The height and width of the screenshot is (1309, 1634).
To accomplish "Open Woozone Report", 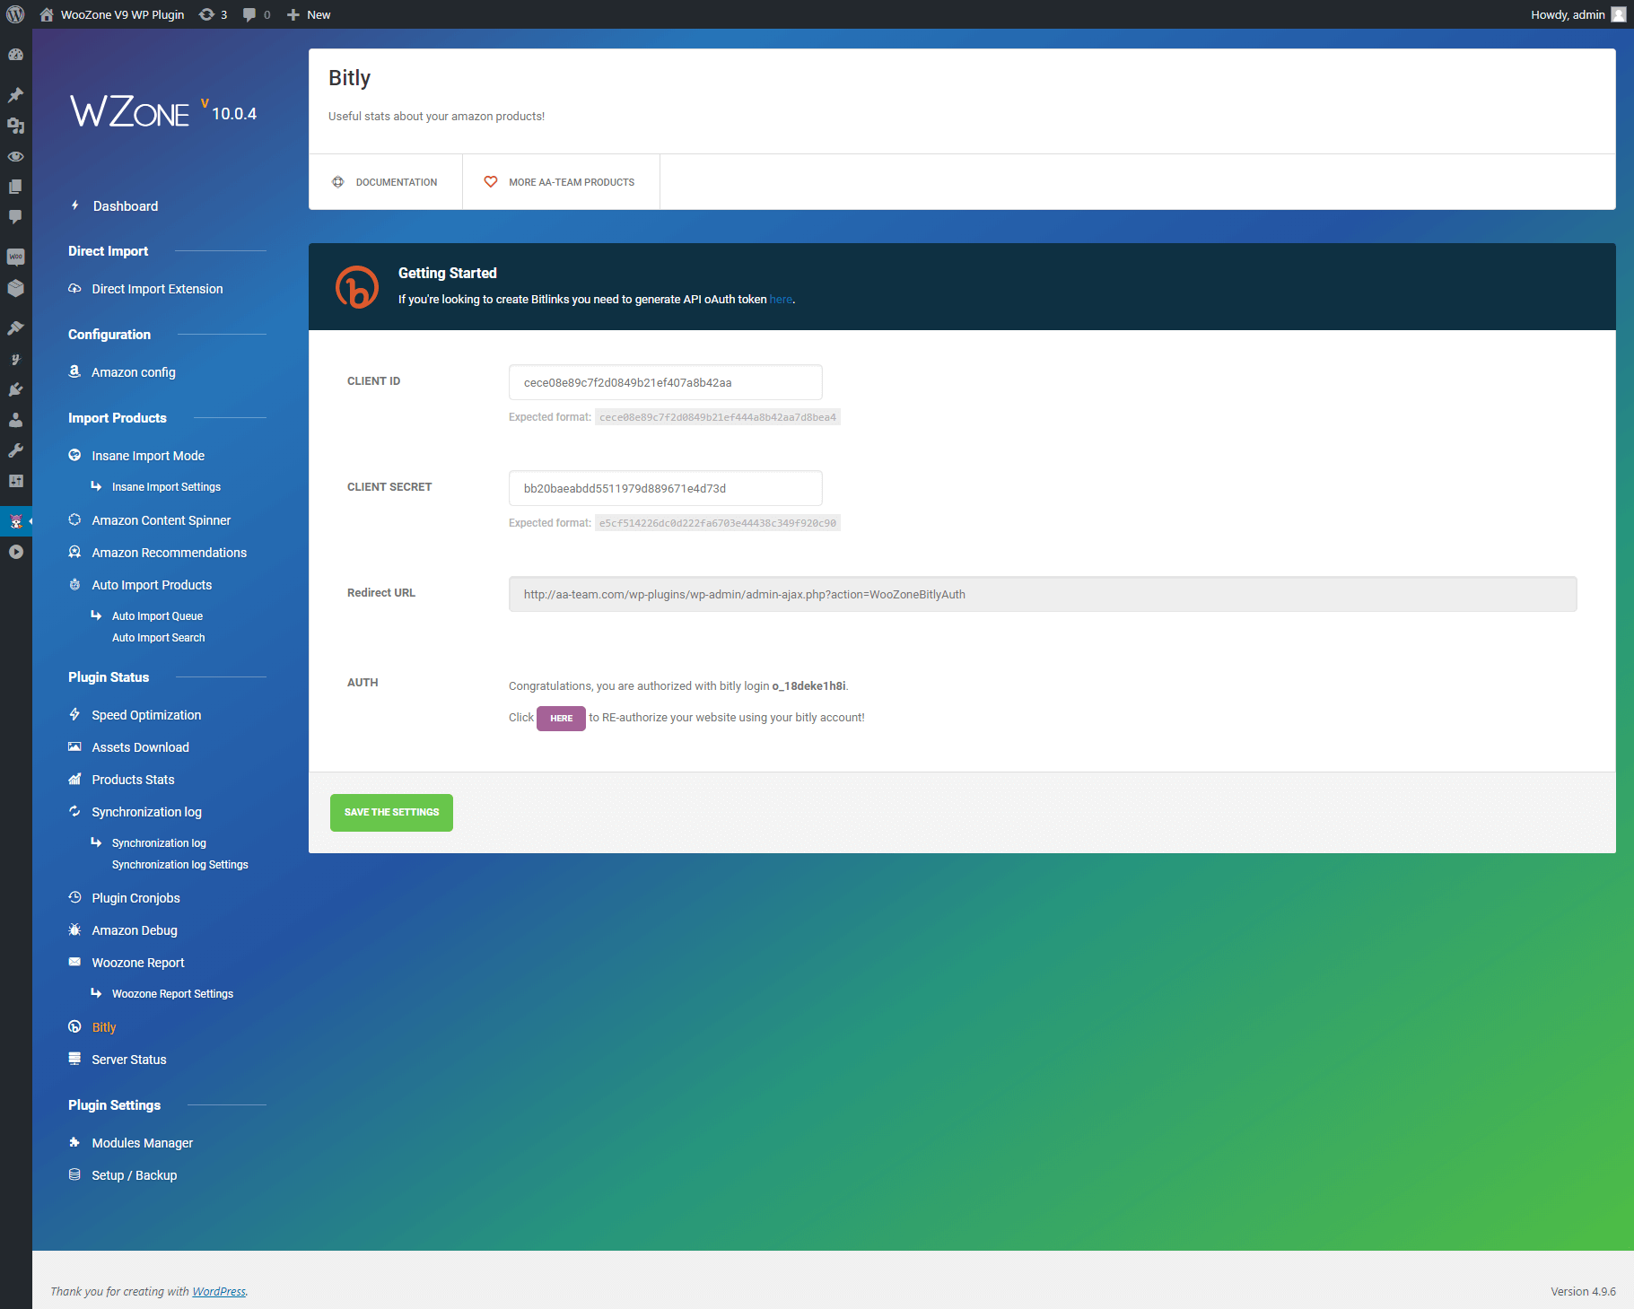I will [137, 963].
